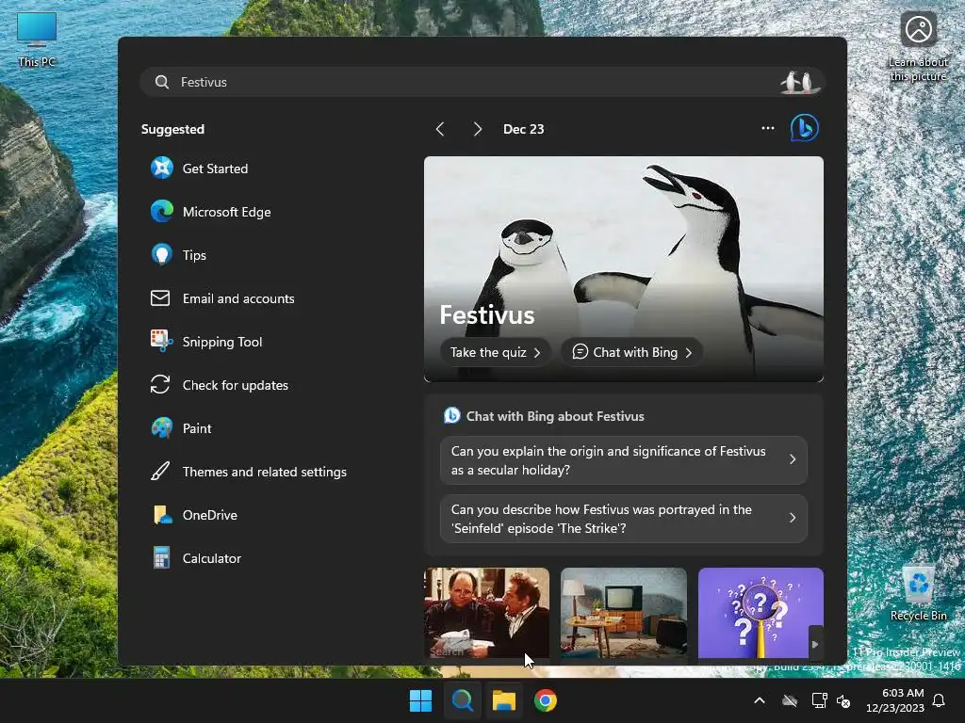Click Chat with Bing about Festivus heading

click(555, 416)
